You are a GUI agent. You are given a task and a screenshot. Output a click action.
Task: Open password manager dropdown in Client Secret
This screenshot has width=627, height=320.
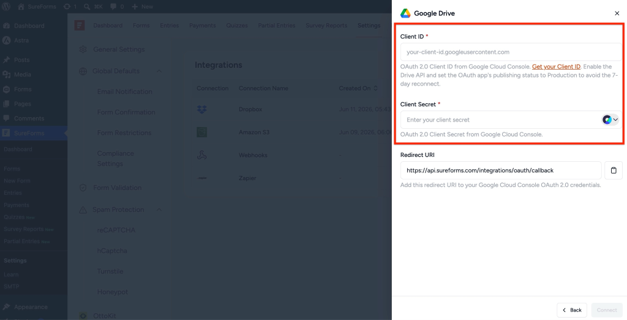tap(610, 120)
